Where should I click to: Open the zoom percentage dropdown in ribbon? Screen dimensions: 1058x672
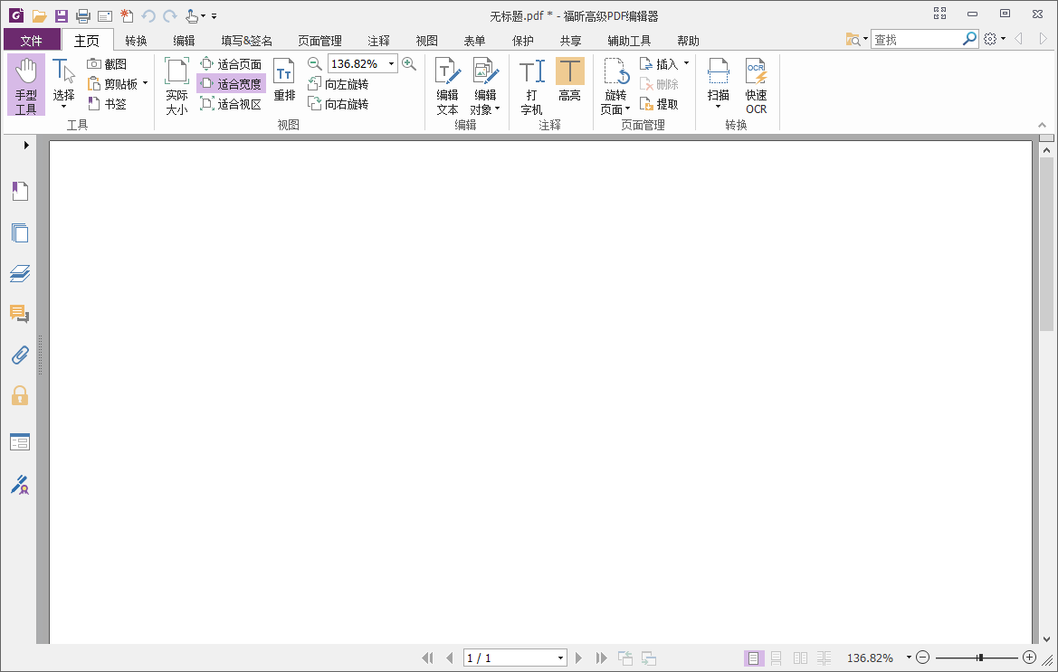coord(389,63)
